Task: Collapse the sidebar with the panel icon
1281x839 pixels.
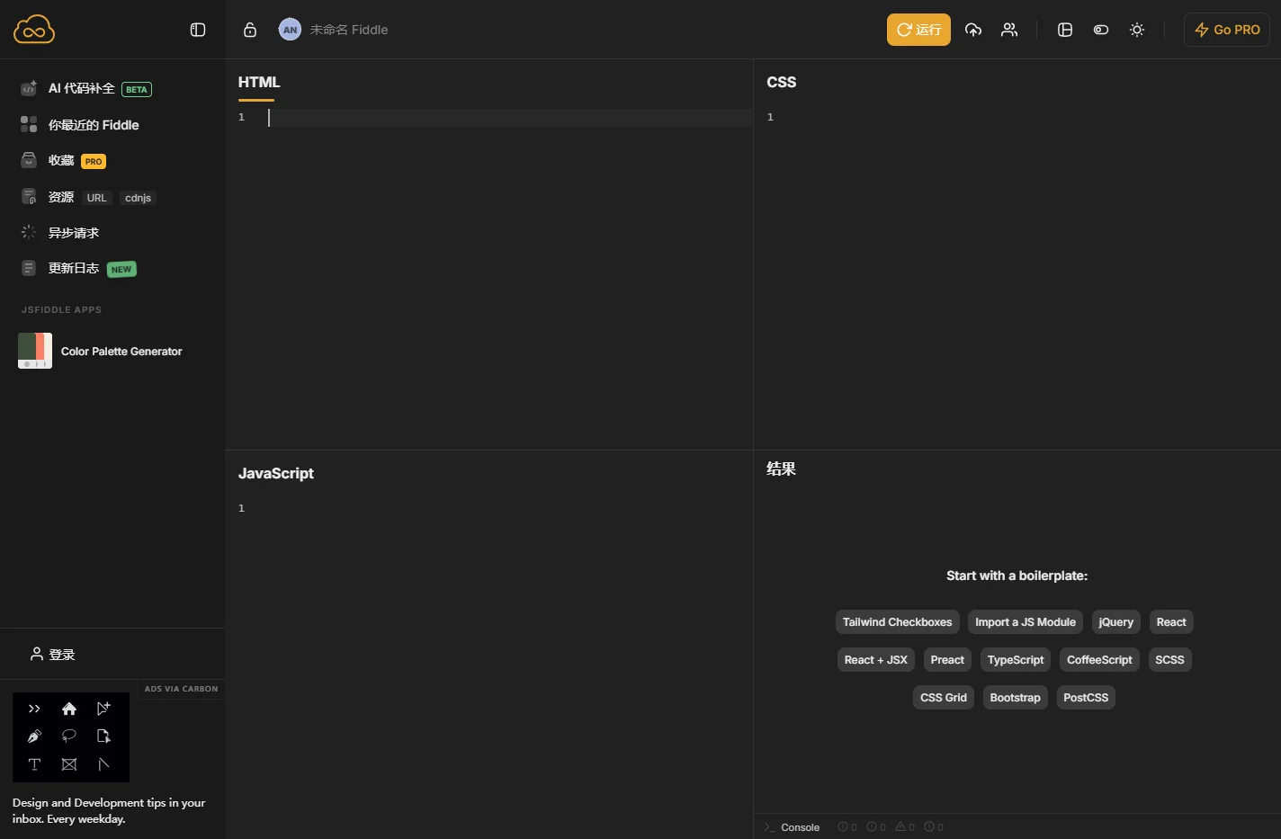Action: coord(198,30)
